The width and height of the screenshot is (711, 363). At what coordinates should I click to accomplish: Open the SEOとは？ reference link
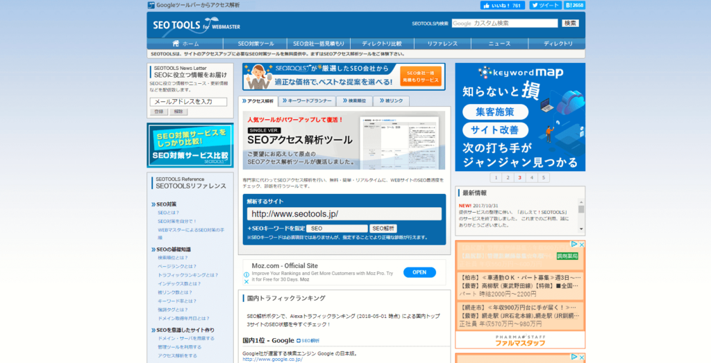[x=169, y=213]
